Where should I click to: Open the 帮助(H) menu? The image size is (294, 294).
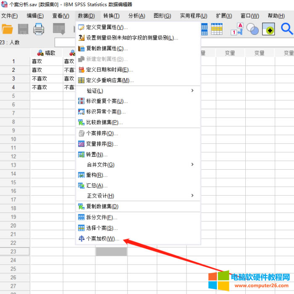pyautogui.click(x=276, y=16)
